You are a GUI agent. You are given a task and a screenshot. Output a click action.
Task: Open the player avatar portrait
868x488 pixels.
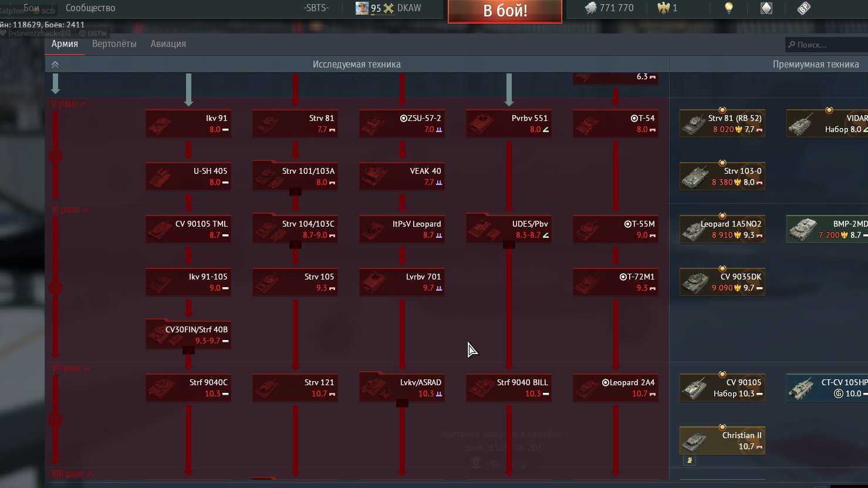[x=363, y=8]
